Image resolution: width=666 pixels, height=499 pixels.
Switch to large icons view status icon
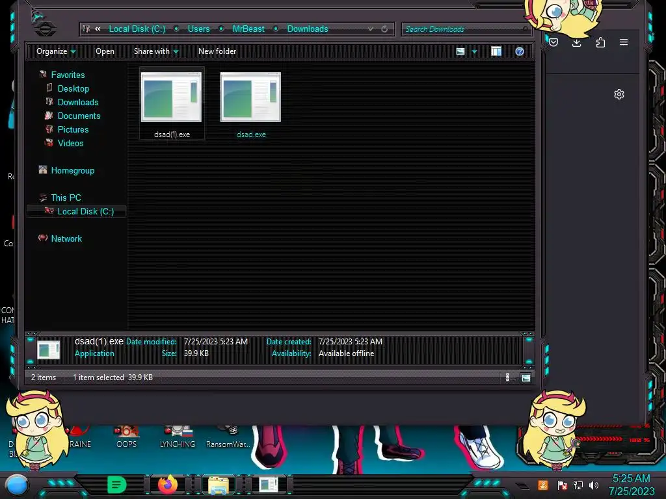(526, 377)
